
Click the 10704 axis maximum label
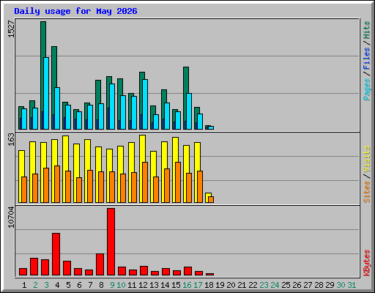11,217
